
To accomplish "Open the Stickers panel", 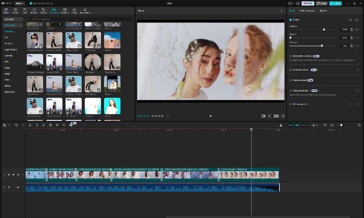I will click(x=34, y=11).
